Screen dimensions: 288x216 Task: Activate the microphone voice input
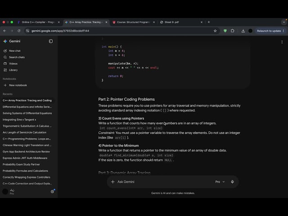pyautogui.click(x=232, y=182)
